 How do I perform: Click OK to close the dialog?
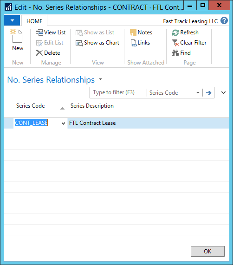coord(207,252)
